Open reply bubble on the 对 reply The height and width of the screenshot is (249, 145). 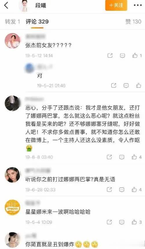coord(126,86)
